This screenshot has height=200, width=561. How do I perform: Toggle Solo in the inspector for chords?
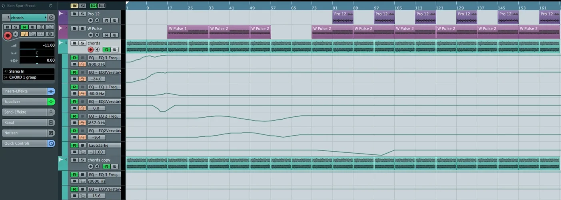click(x=15, y=27)
